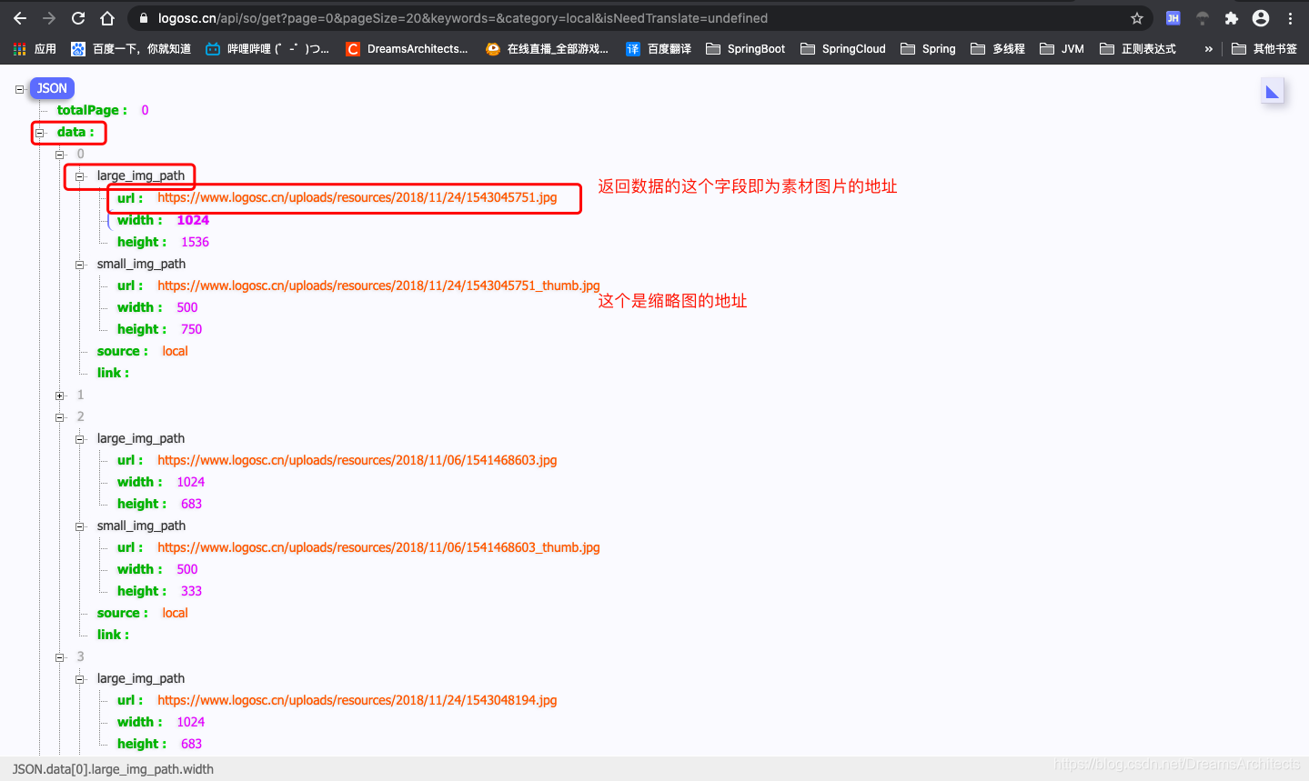Open the JVM bookmark folder
The image size is (1309, 781).
pyautogui.click(x=1062, y=49)
